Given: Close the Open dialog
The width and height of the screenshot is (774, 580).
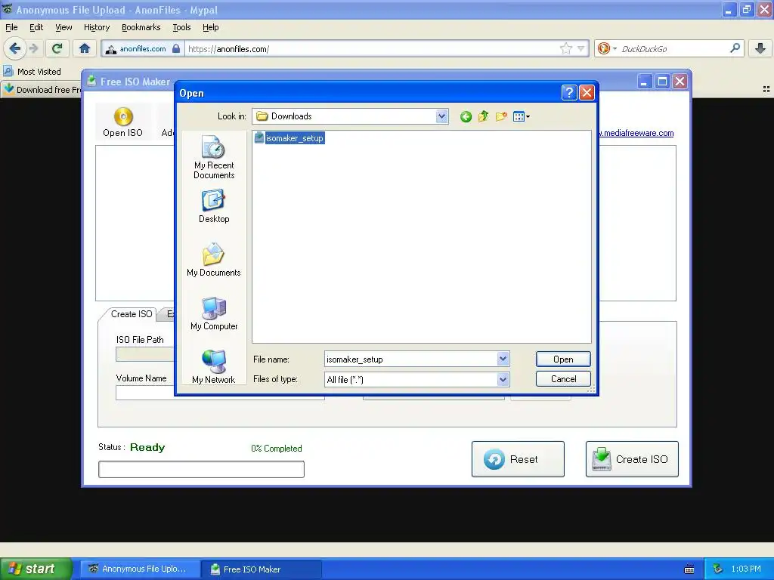Looking at the screenshot, I should [587, 93].
